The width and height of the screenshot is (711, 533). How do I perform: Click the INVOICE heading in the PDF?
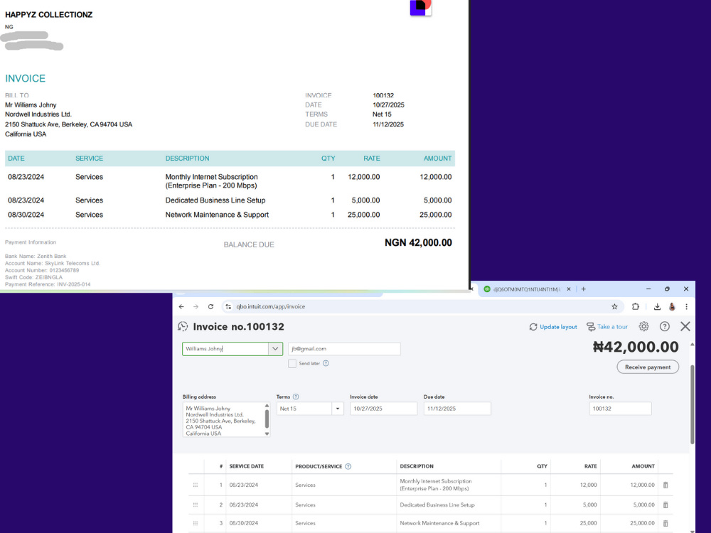click(x=26, y=78)
